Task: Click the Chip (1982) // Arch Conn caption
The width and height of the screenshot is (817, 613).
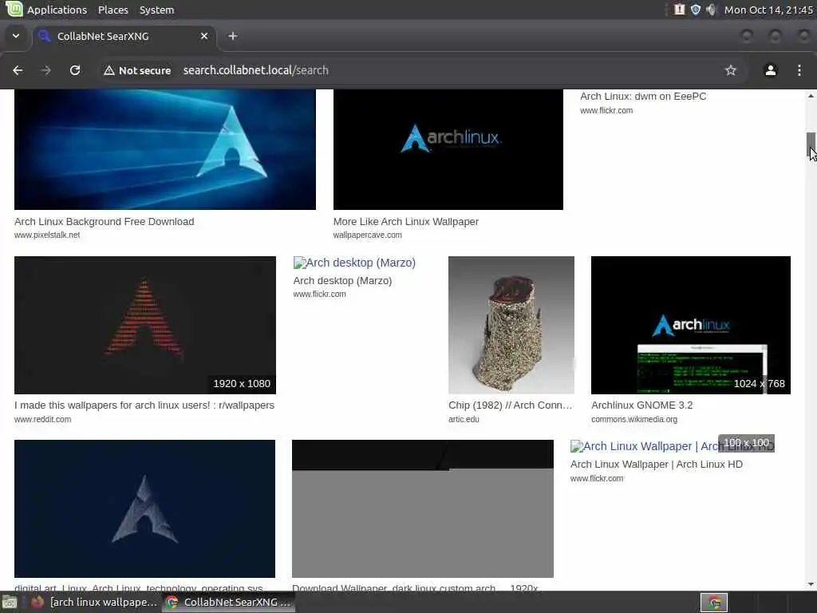Action: coord(511,405)
